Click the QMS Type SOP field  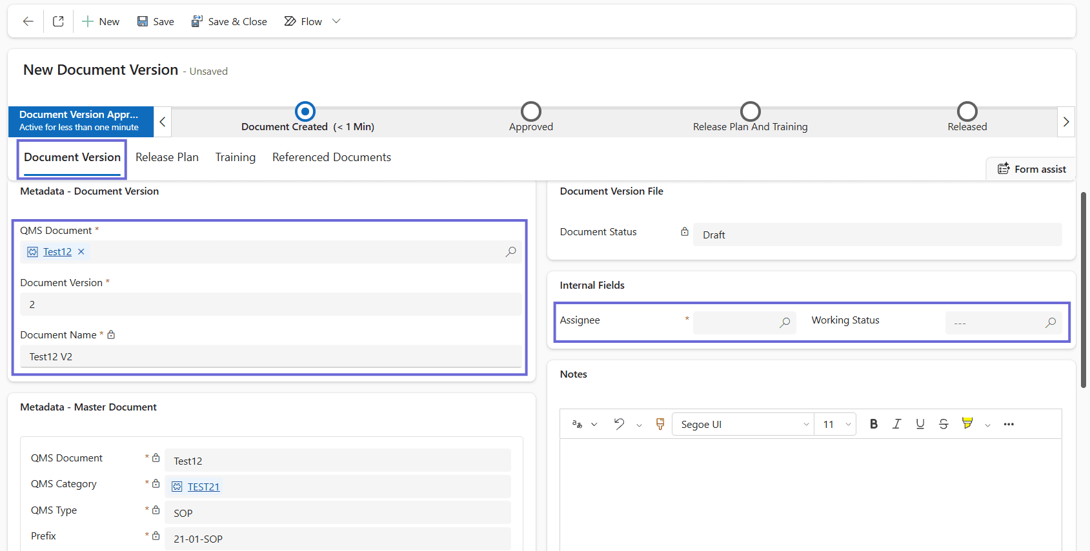338,513
